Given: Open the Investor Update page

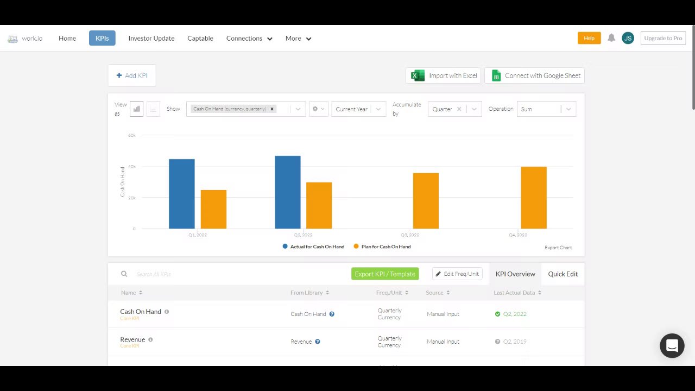Looking at the screenshot, I should pos(151,38).
